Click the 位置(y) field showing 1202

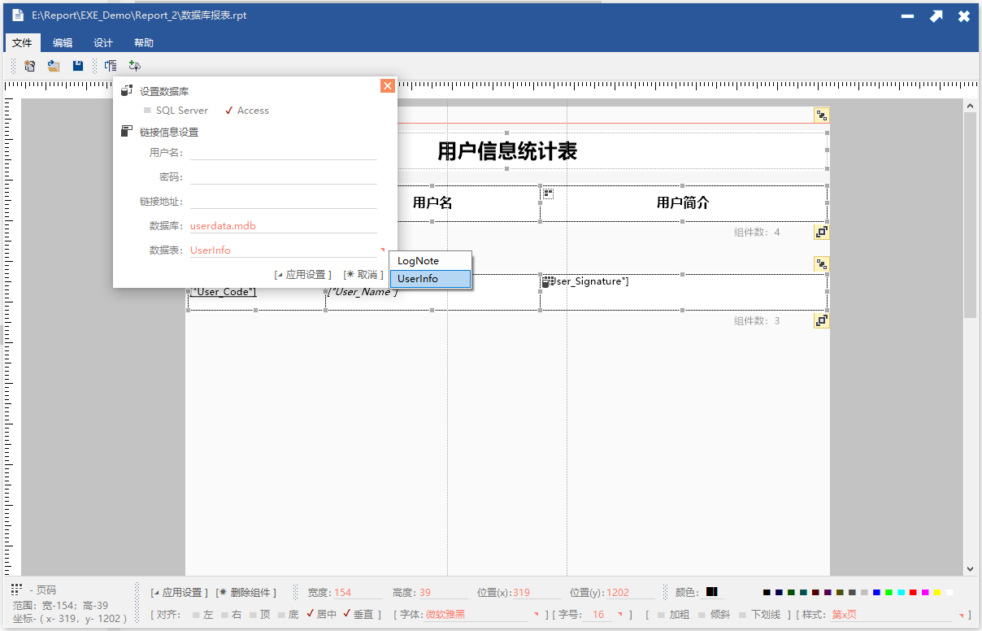coord(630,593)
